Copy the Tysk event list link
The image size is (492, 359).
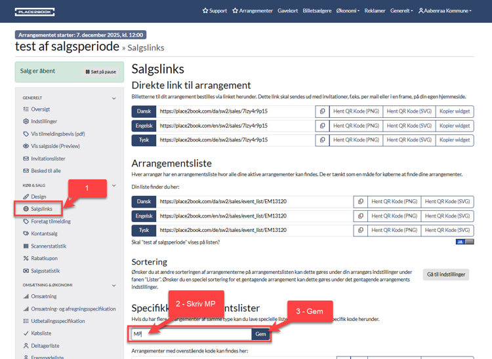360,231
